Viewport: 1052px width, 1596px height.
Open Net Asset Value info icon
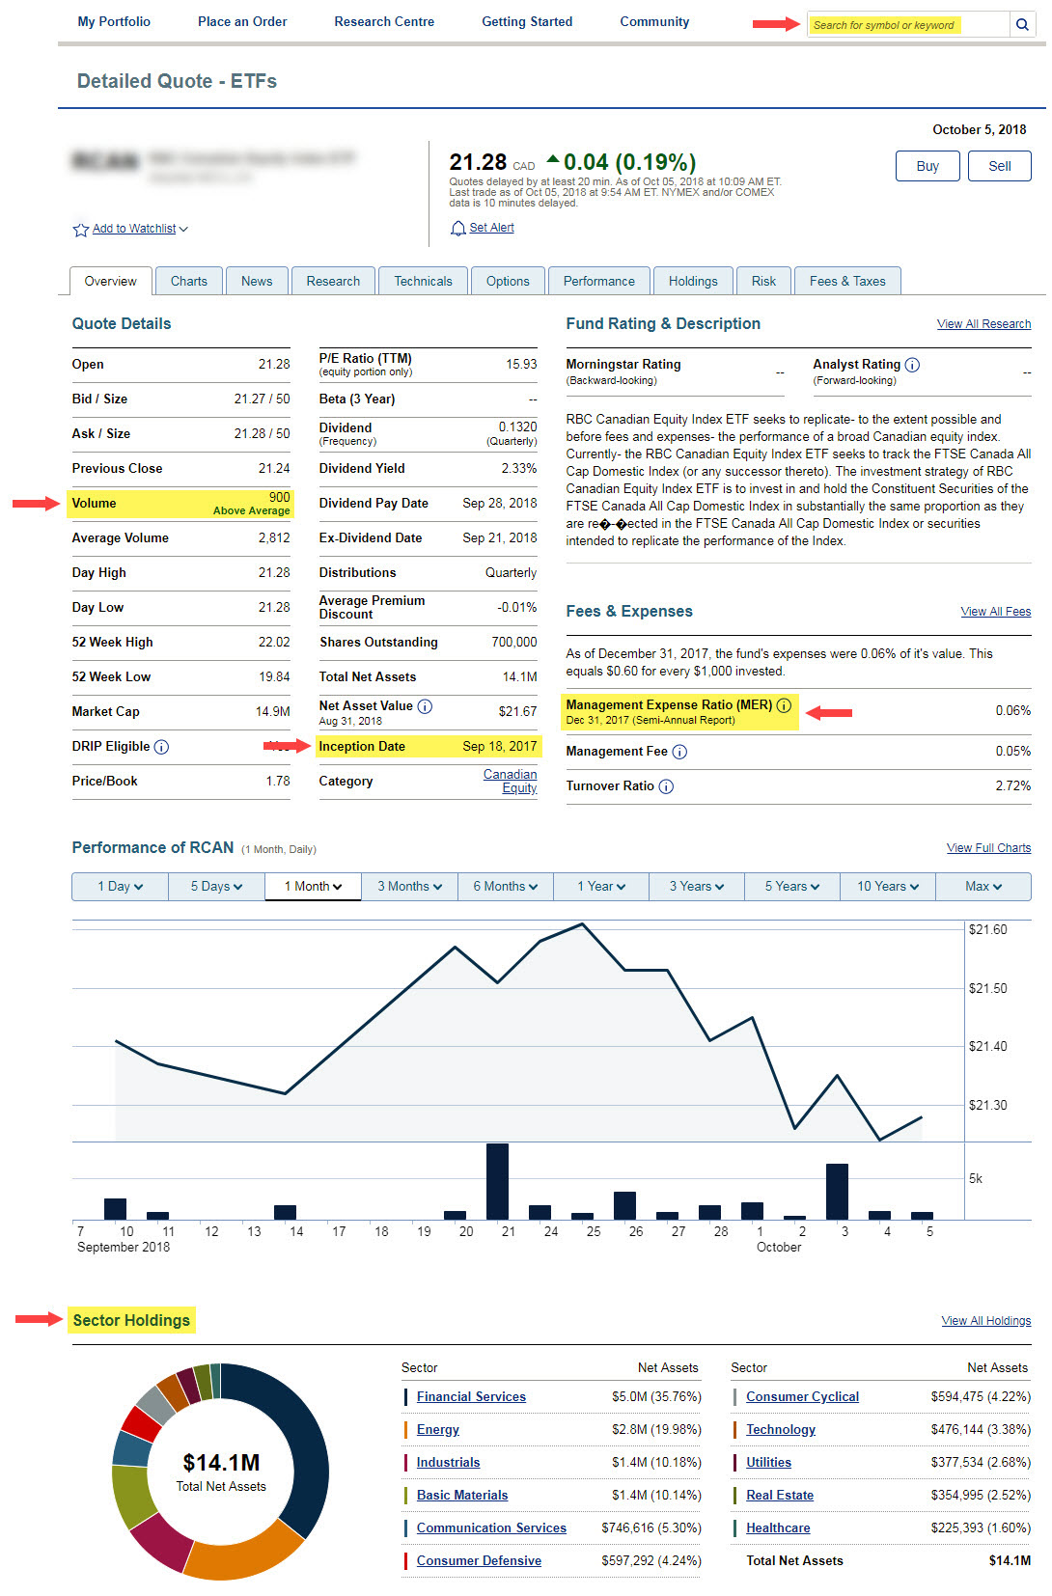point(425,706)
